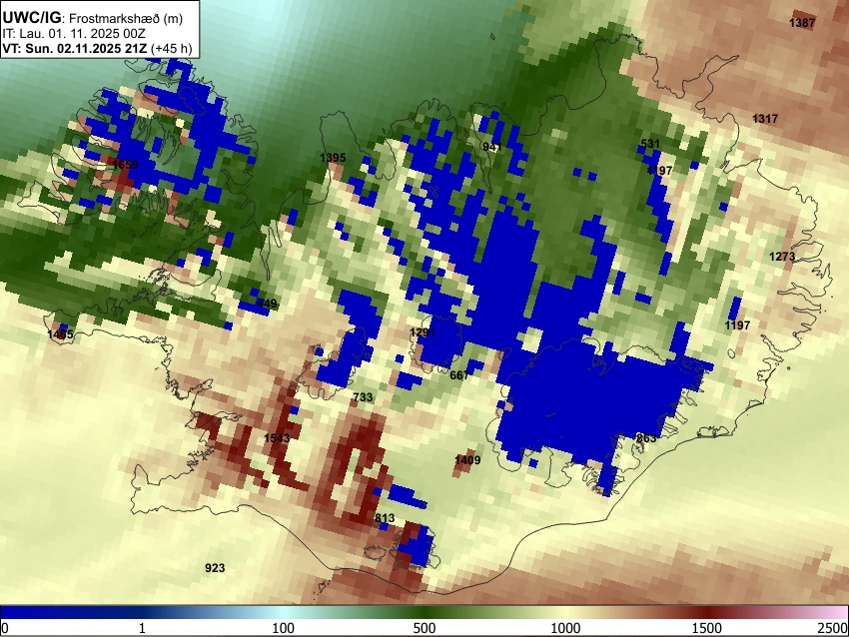
Task: Click the map value 1465
Action: [60, 334]
